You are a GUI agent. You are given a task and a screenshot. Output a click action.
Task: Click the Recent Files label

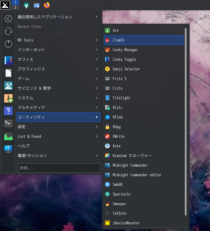pyautogui.click(x=29, y=27)
